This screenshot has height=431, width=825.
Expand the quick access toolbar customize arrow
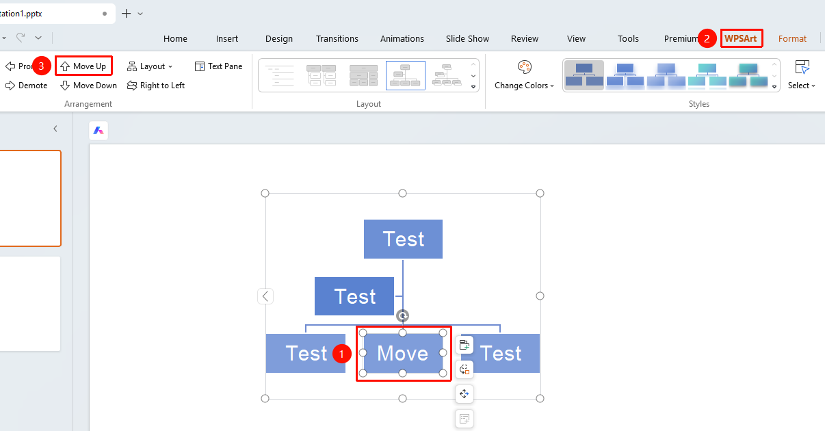click(x=38, y=38)
